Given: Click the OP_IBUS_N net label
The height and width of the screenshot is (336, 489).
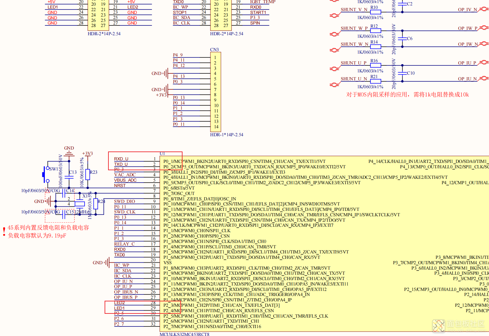Looking at the screenshot, I should point(126,292).
